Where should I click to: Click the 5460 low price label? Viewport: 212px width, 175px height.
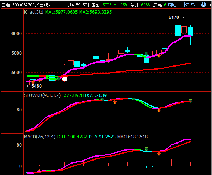(37, 86)
